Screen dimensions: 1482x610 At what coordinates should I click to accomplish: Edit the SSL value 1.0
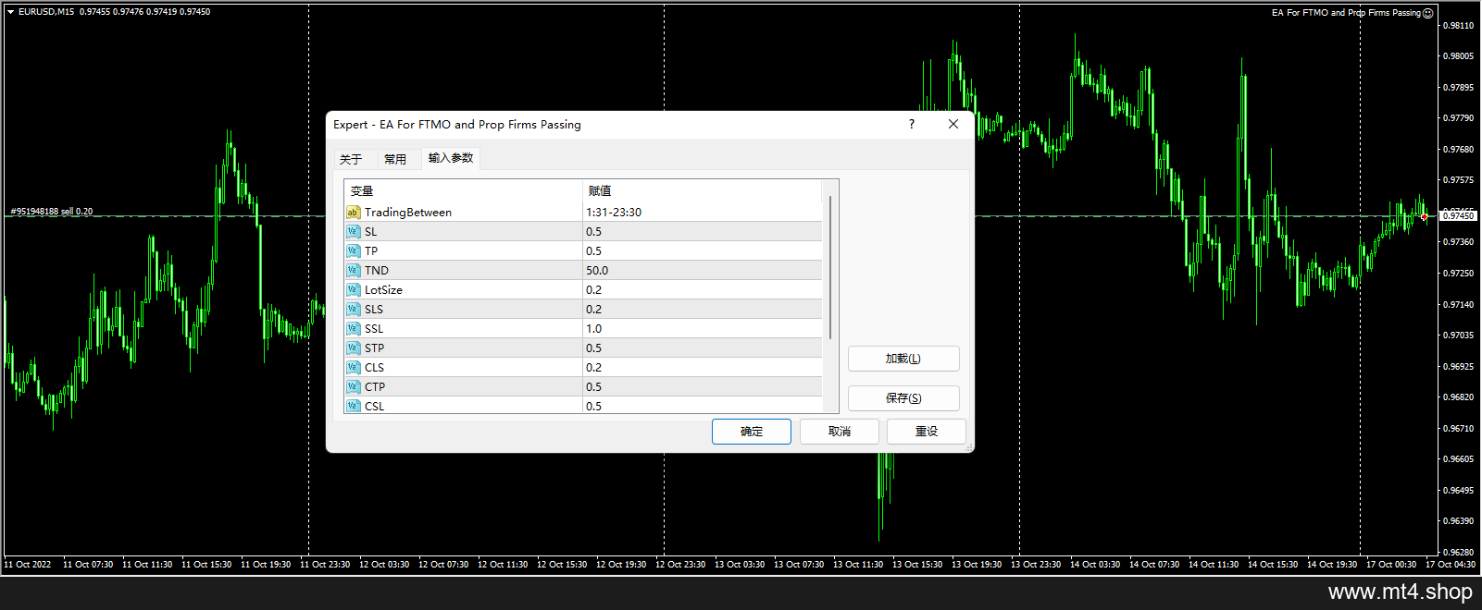pyautogui.click(x=703, y=329)
